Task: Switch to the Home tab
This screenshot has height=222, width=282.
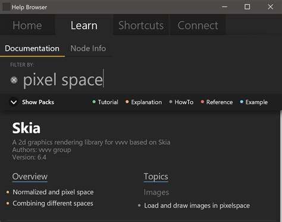Action: click(27, 26)
